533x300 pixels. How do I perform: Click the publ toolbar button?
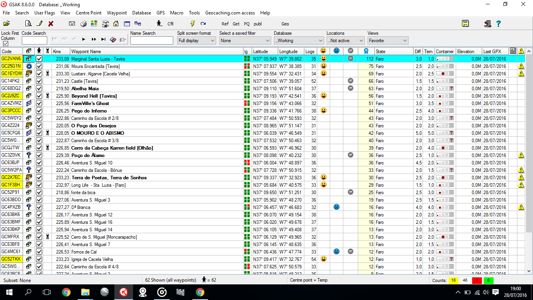(x=258, y=24)
